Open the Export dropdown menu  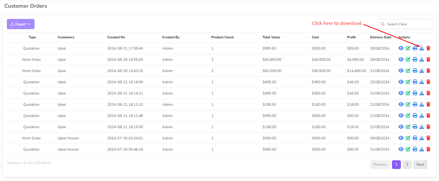(x=21, y=24)
